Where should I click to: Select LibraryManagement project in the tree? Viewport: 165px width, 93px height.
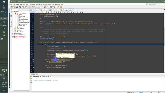(20, 36)
